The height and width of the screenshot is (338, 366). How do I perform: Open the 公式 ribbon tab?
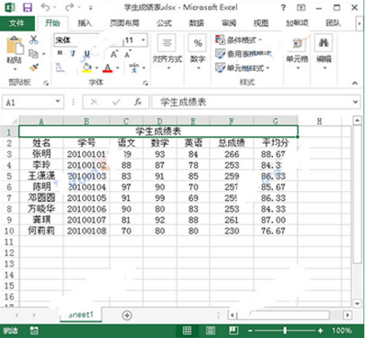click(164, 23)
